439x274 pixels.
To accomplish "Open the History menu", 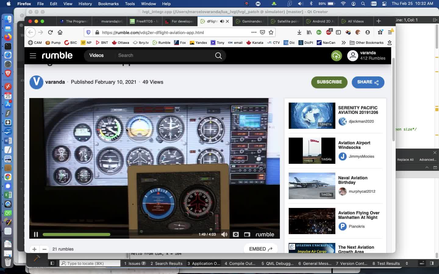I will click(85, 4).
